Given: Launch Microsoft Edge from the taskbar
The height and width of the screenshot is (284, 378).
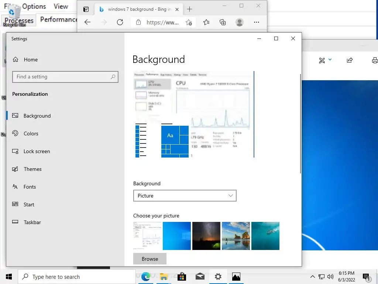Looking at the screenshot, I should click(x=145, y=277).
